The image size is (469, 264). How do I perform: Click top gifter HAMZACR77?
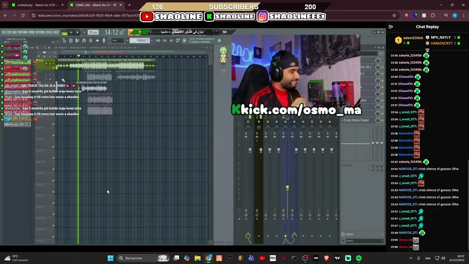(x=442, y=43)
